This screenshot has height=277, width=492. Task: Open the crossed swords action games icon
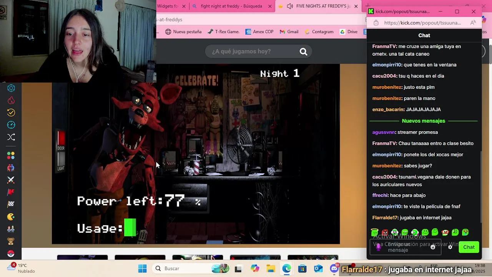pyautogui.click(x=11, y=180)
